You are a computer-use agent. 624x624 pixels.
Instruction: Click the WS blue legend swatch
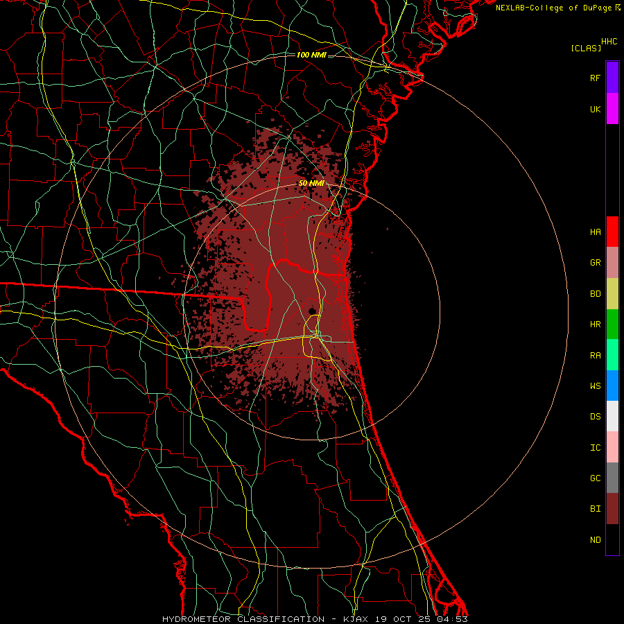[612, 385]
